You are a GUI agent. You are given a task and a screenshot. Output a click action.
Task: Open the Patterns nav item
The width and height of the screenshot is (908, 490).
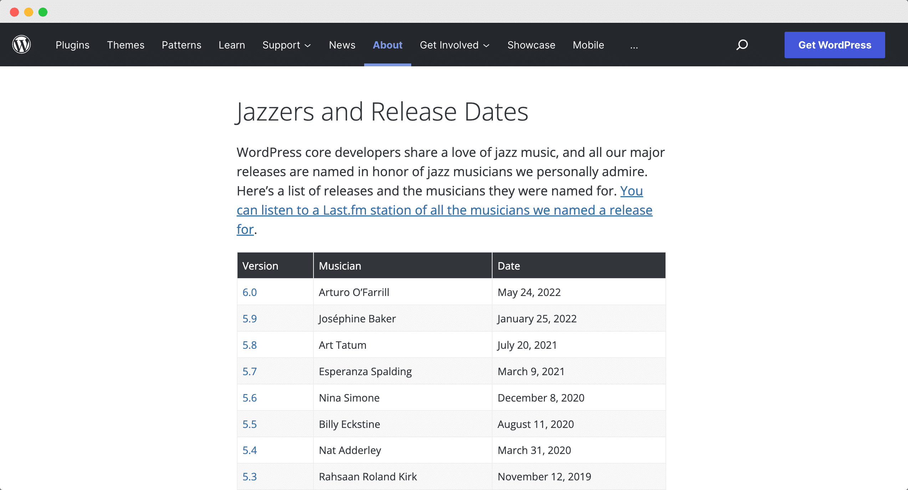(182, 45)
